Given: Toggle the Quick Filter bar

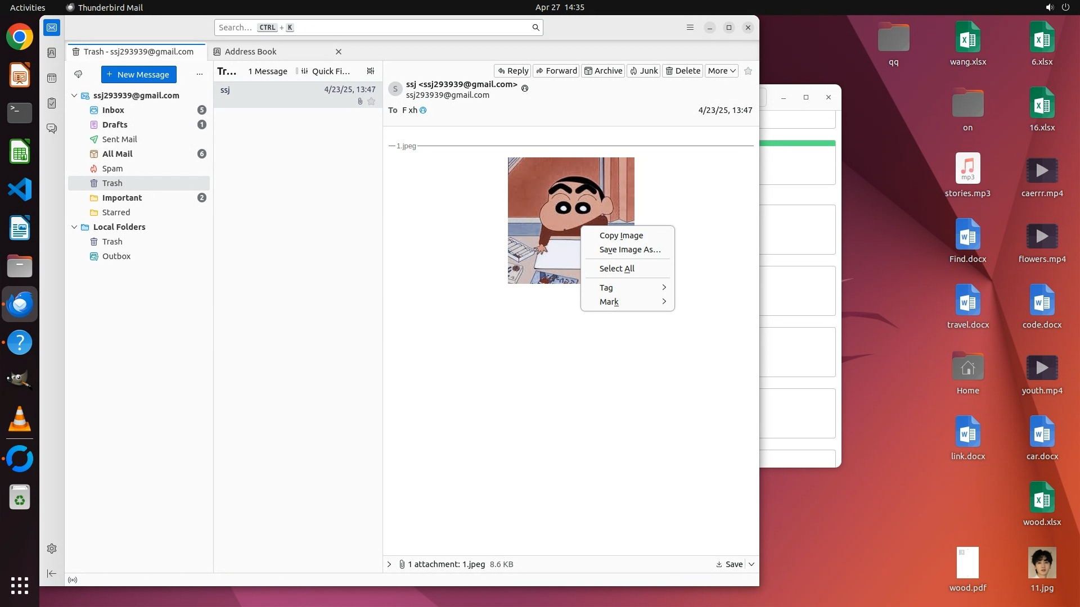Looking at the screenshot, I should [x=326, y=71].
